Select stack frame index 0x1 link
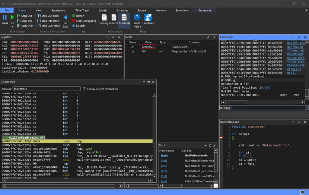The width and height of the screenshot is (309, 195). click(164, 161)
